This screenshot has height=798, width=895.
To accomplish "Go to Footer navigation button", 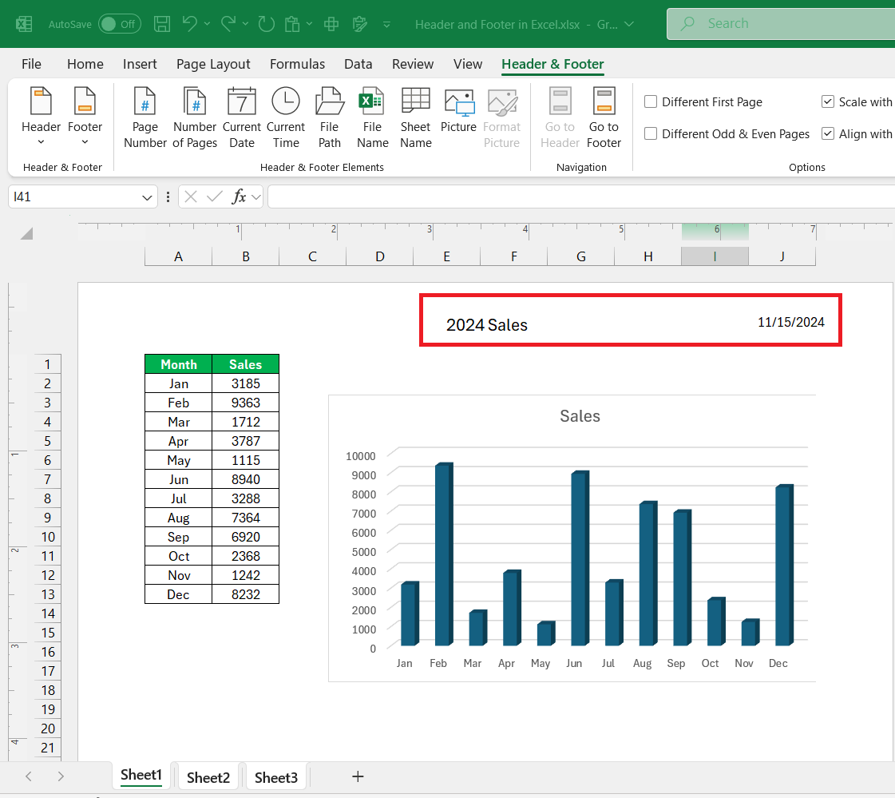I will click(x=604, y=117).
